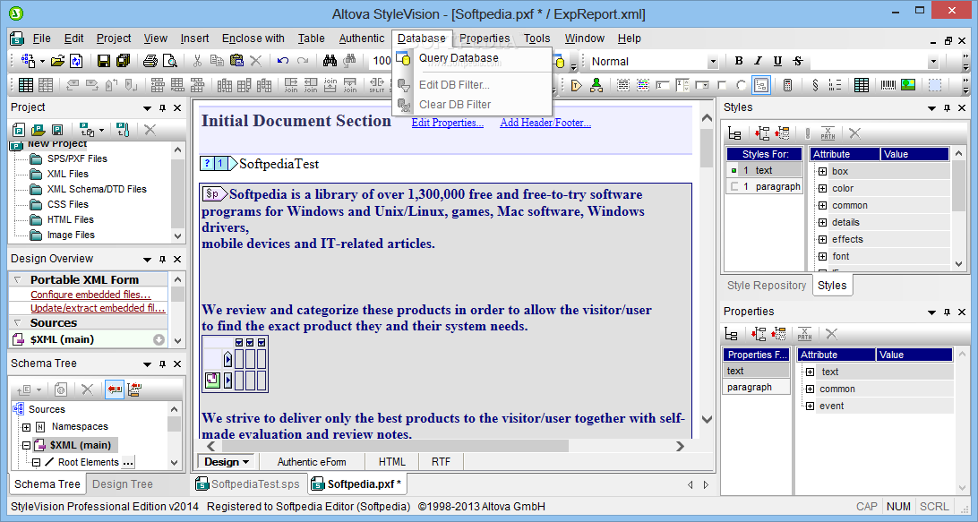This screenshot has height=522, width=978.
Task: Save the design with floppy disk icon
Action: (x=104, y=61)
